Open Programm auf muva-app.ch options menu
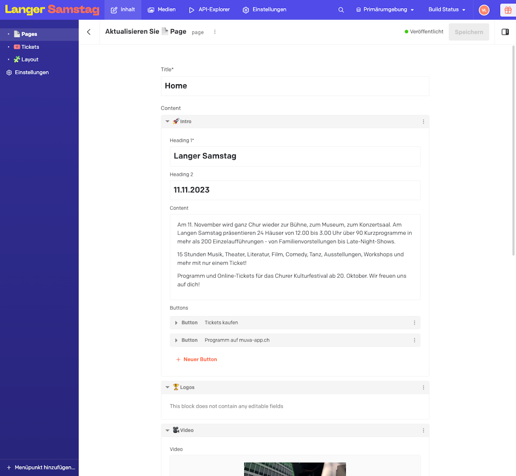 (415, 340)
